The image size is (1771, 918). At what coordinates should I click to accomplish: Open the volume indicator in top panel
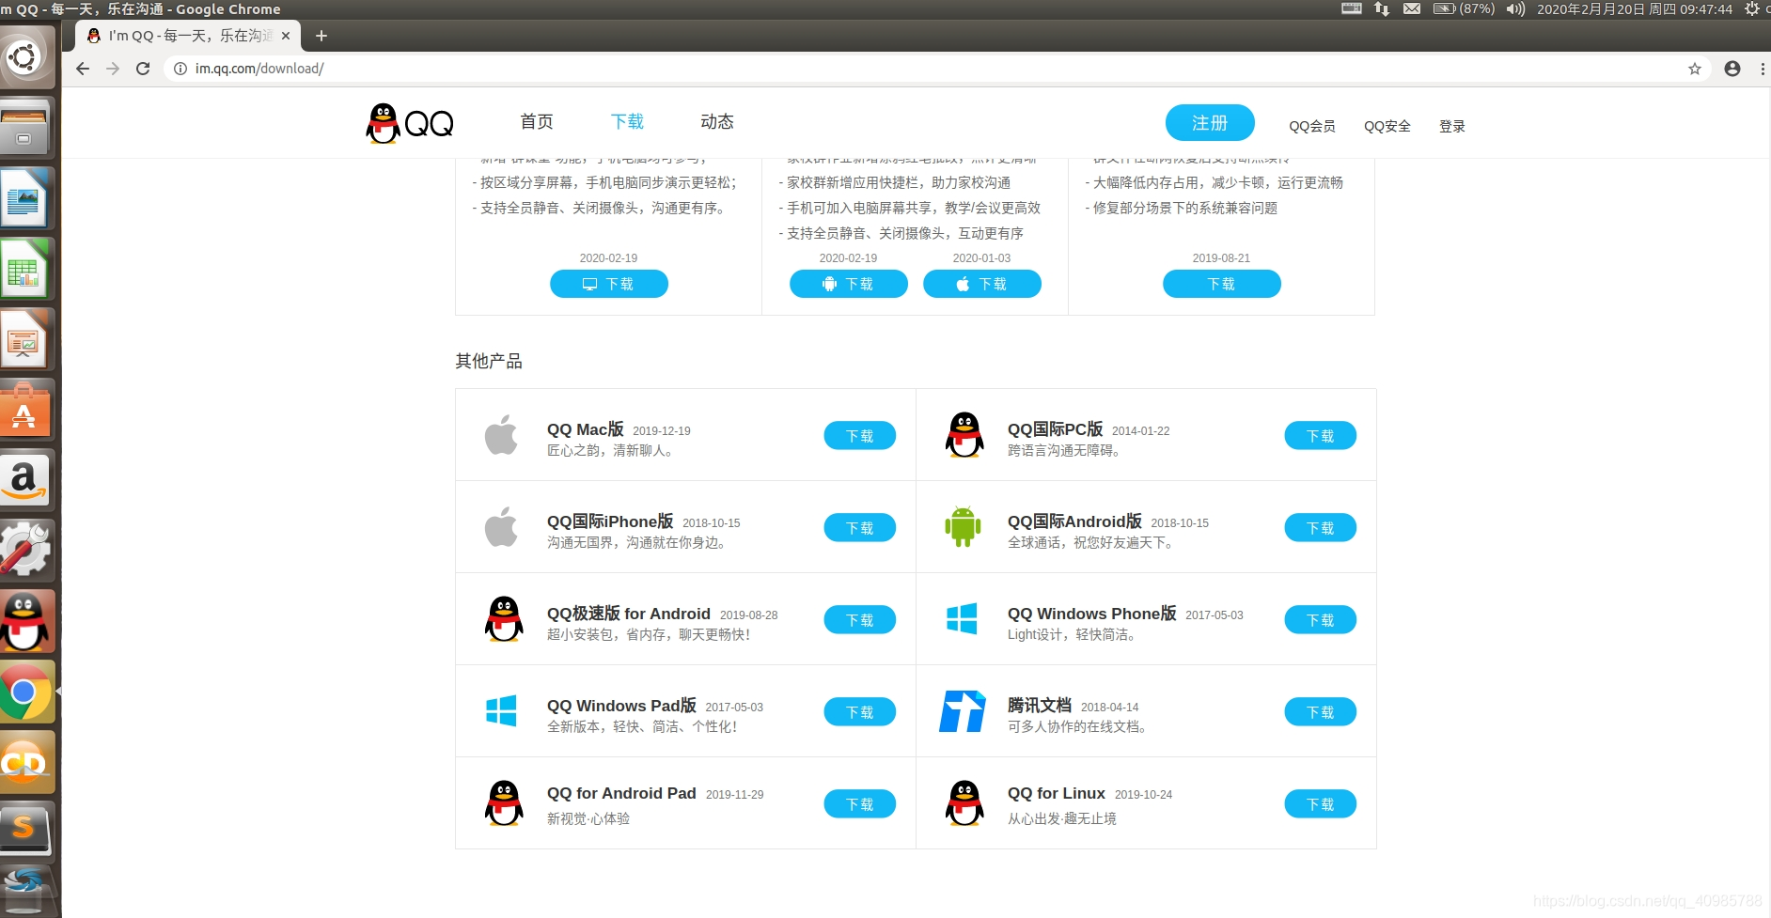click(1515, 9)
